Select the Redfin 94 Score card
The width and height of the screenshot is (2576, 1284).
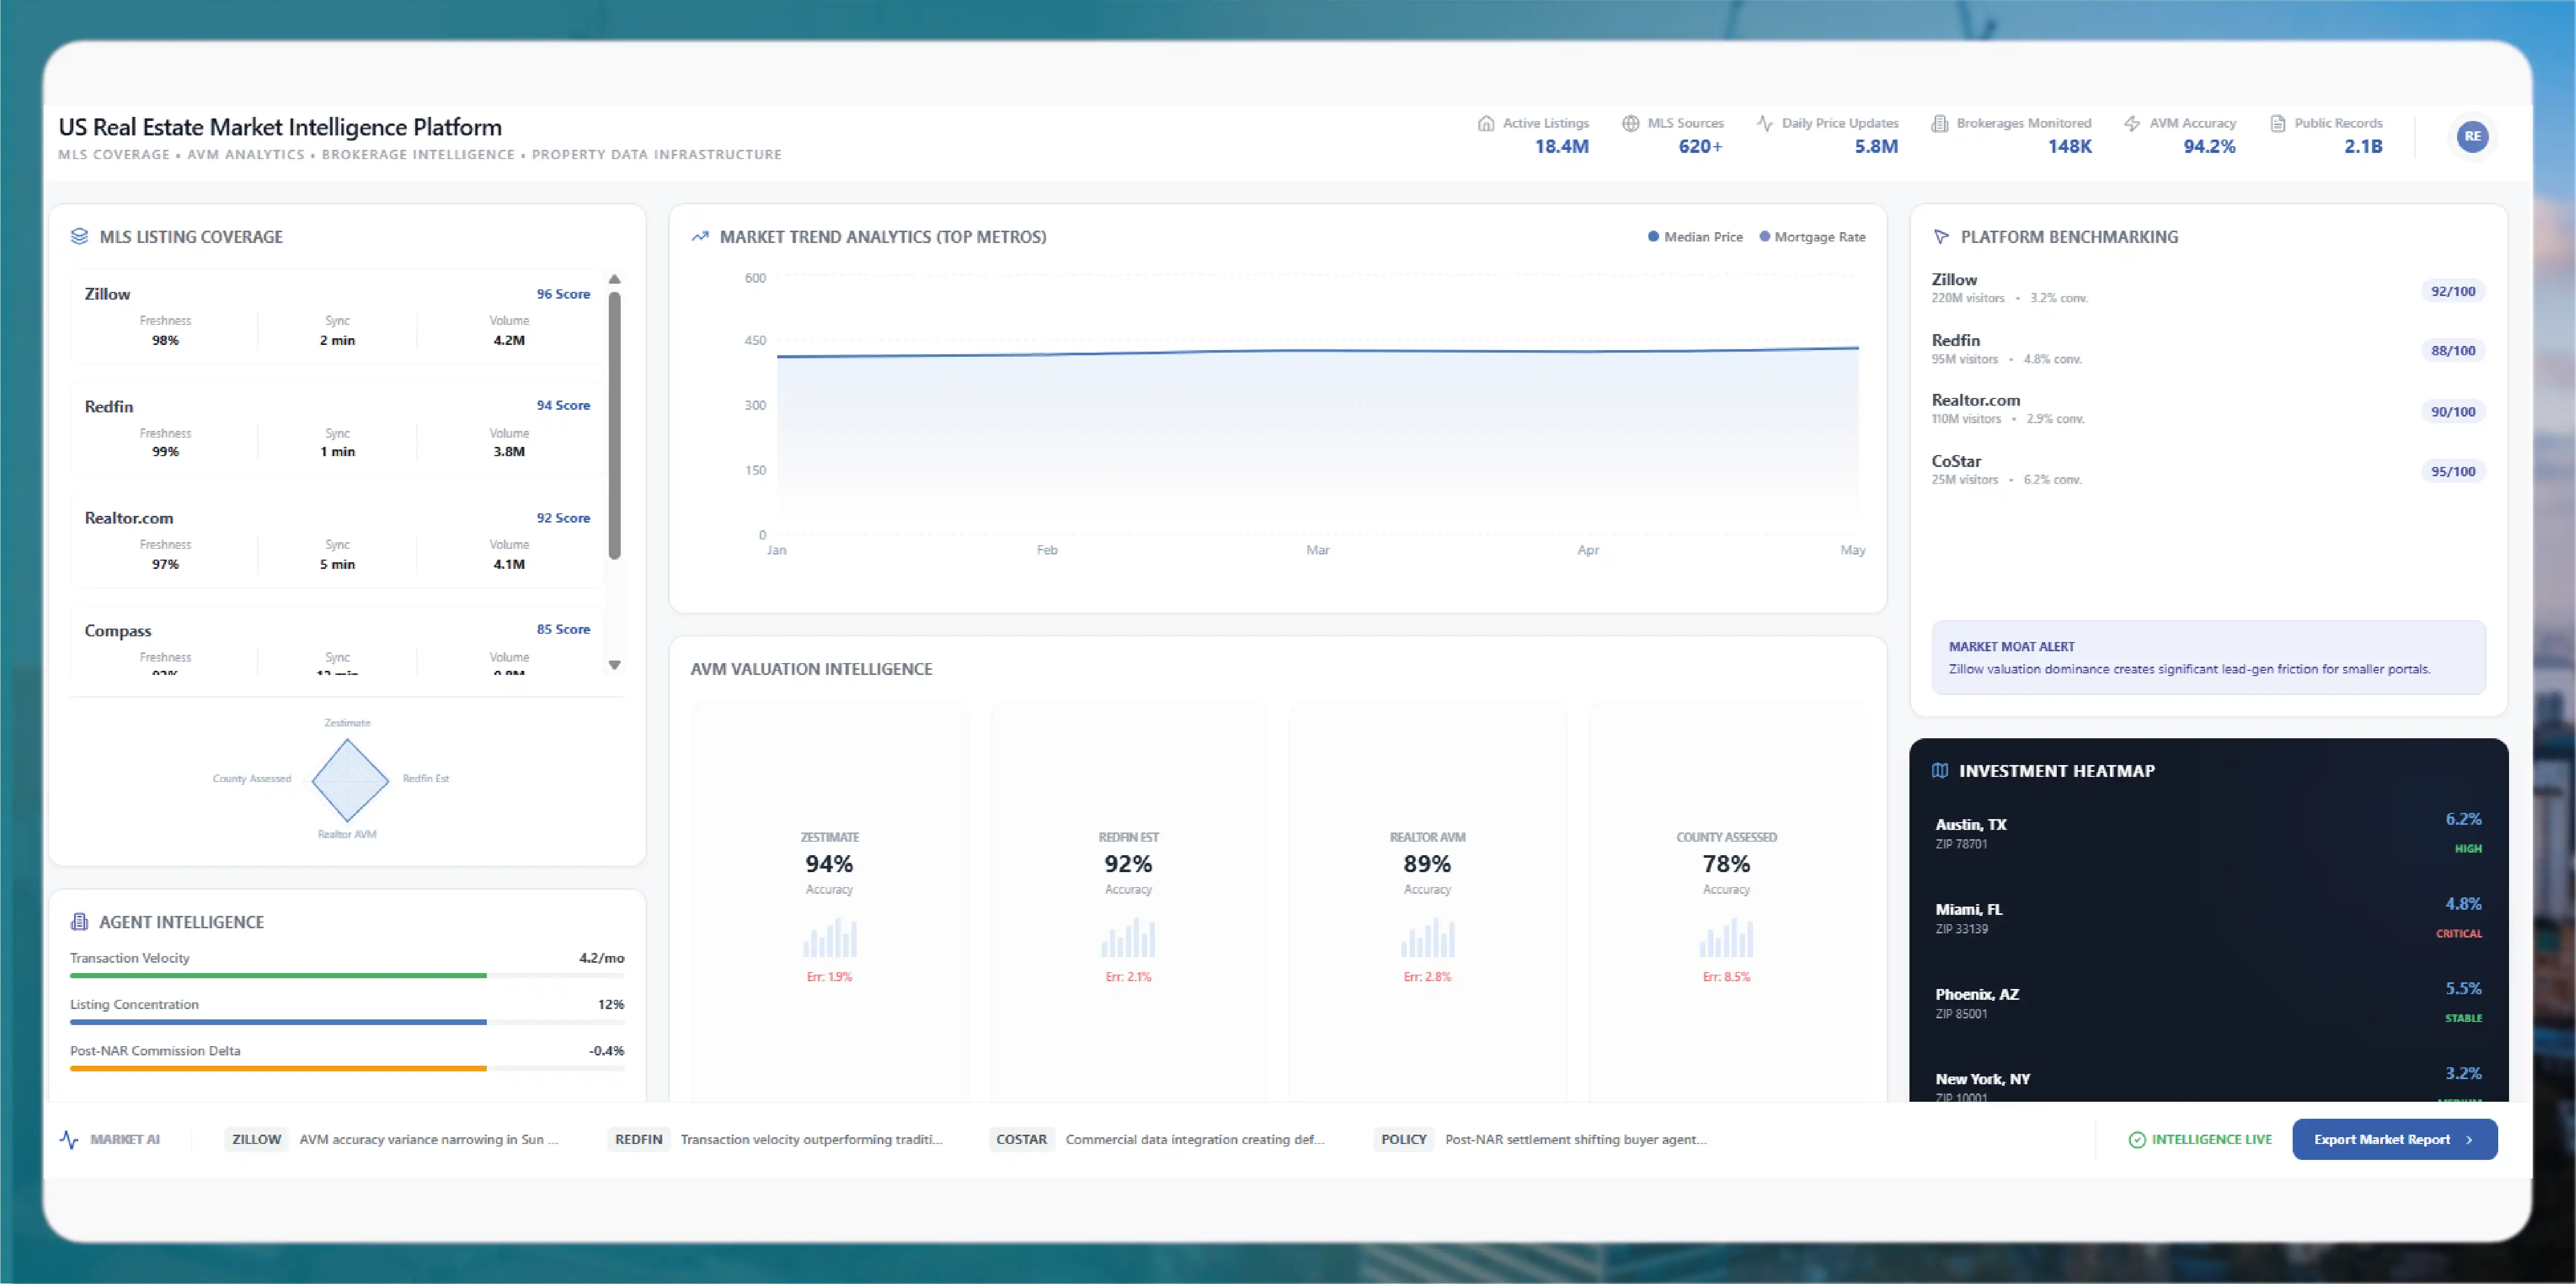pyautogui.click(x=337, y=428)
